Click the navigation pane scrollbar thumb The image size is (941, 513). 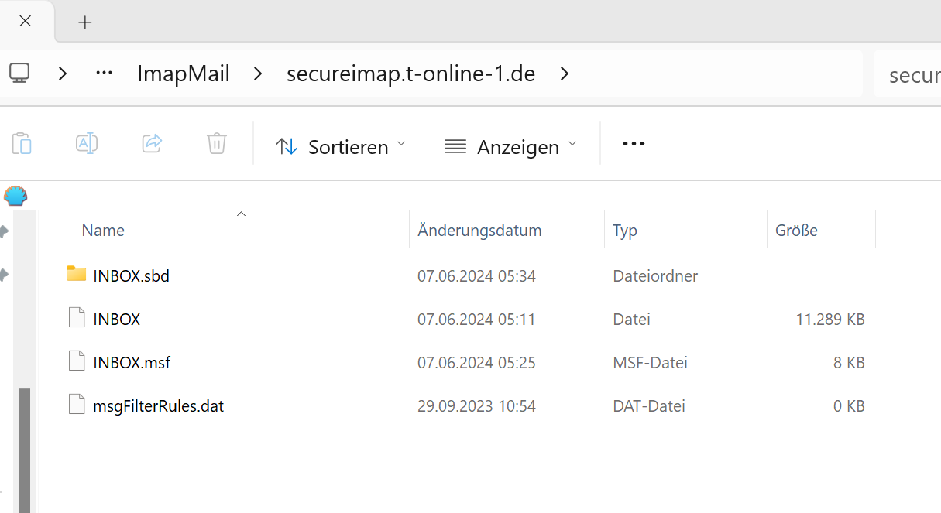click(24, 449)
